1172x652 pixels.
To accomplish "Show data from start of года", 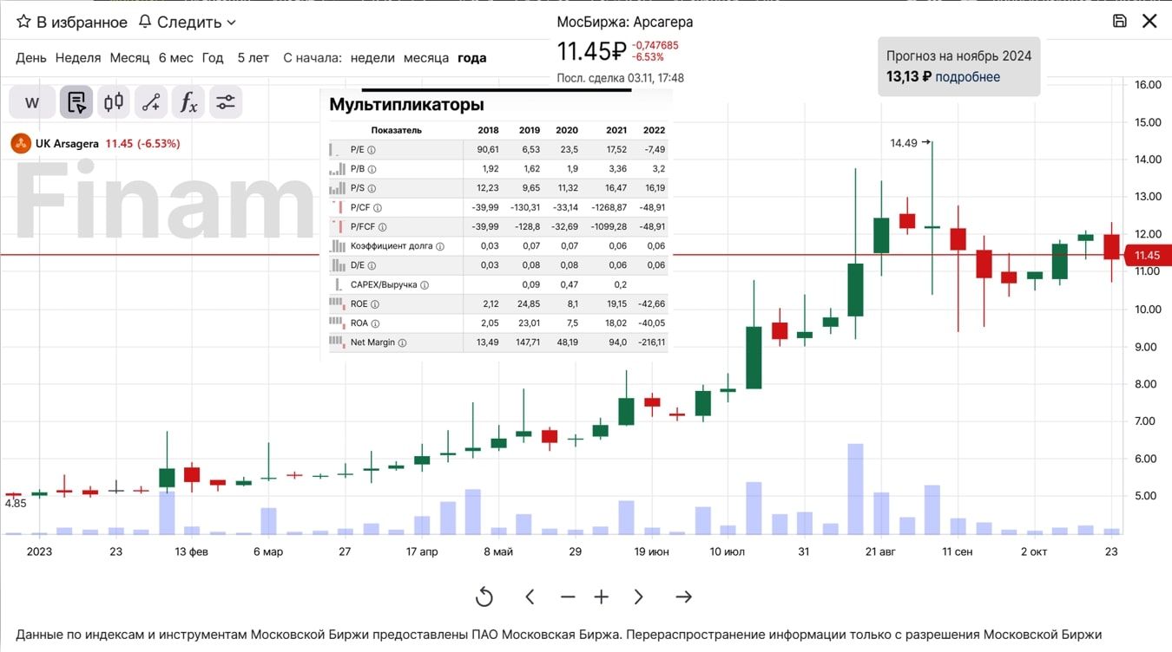I will 472,58.
